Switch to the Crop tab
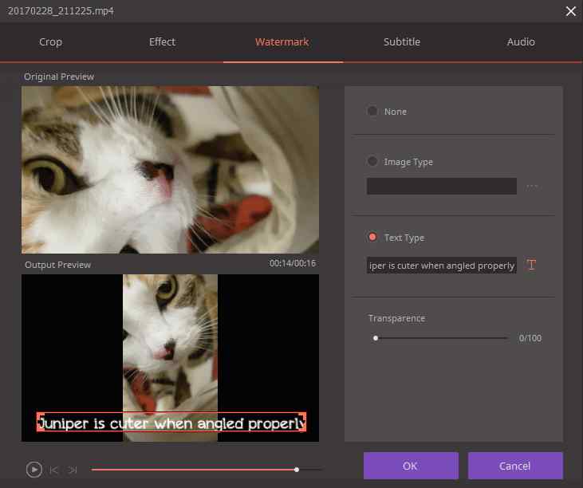The width and height of the screenshot is (583, 488). click(50, 42)
